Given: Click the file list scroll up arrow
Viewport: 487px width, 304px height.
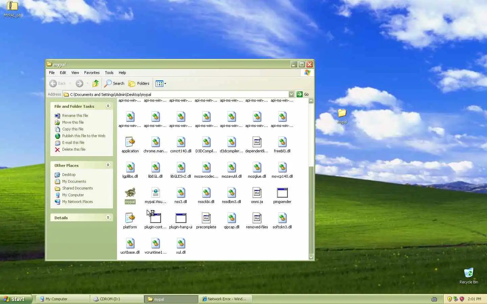Looking at the screenshot, I should pos(311,101).
